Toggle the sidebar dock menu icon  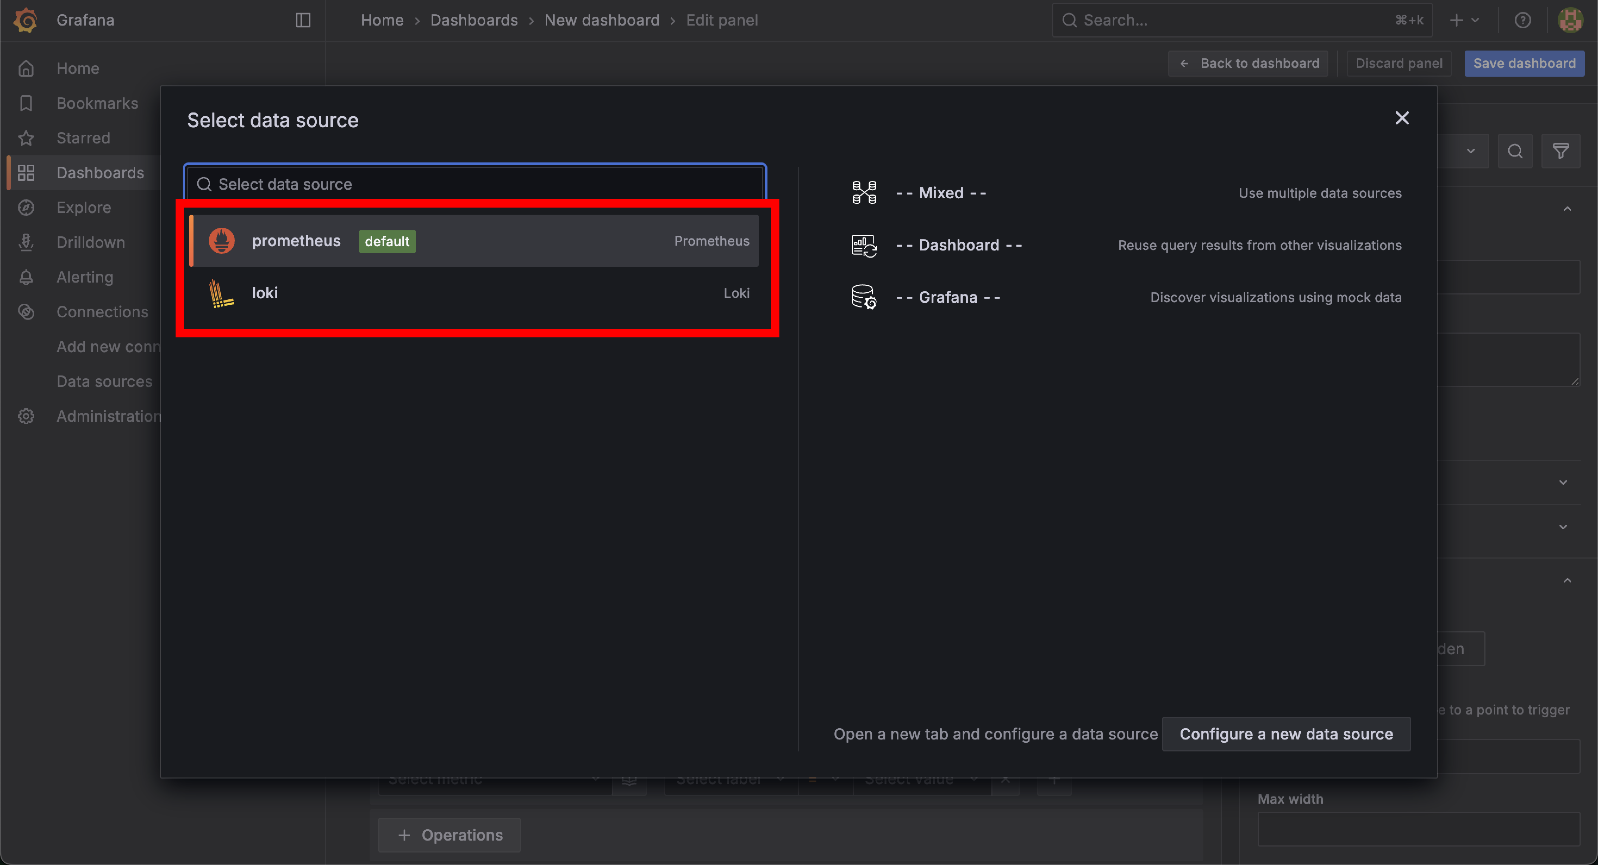303,20
